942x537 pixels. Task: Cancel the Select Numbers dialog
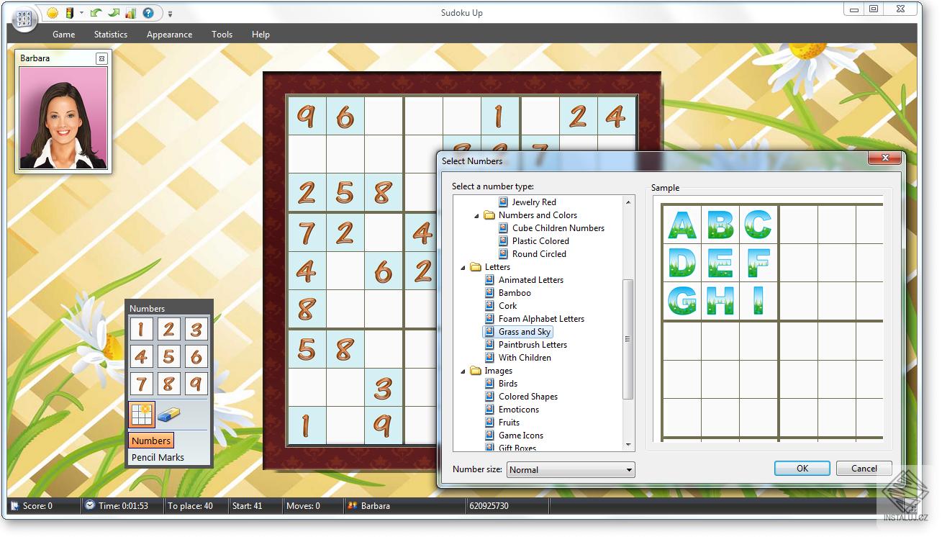[863, 468]
